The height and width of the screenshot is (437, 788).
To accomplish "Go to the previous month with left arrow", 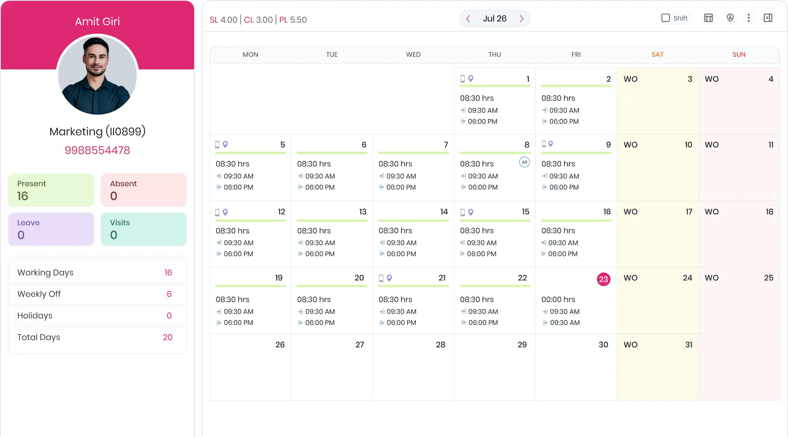I will click(468, 19).
